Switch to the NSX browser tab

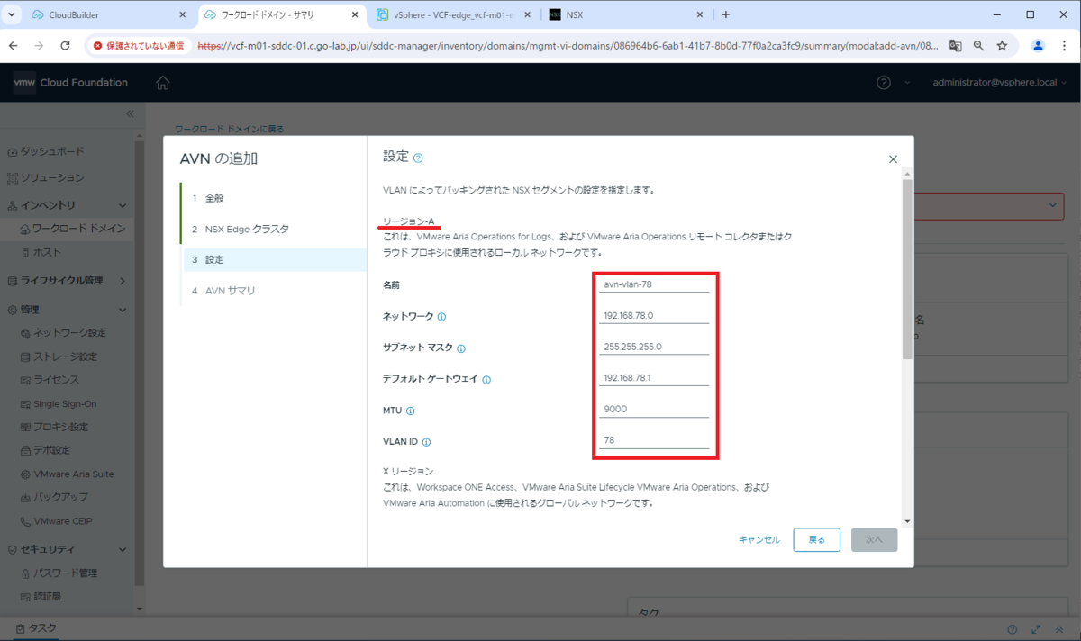pyautogui.click(x=627, y=14)
